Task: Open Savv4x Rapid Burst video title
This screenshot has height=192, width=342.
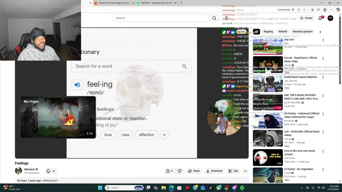Action: tap(300, 59)
